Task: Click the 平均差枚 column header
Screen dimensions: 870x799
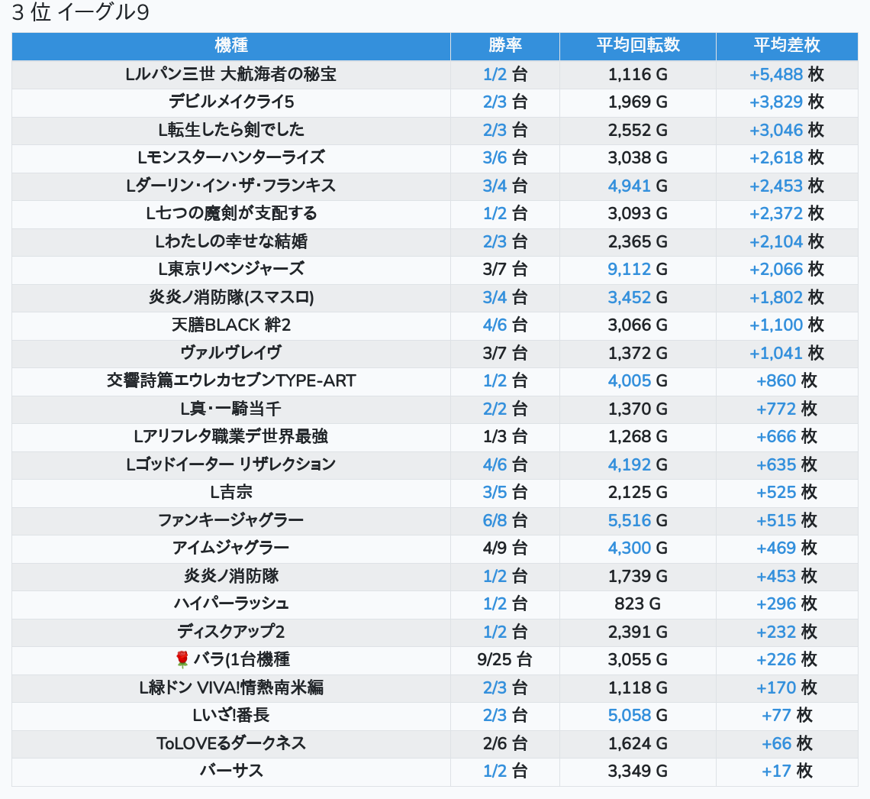Action: point(787,46)
